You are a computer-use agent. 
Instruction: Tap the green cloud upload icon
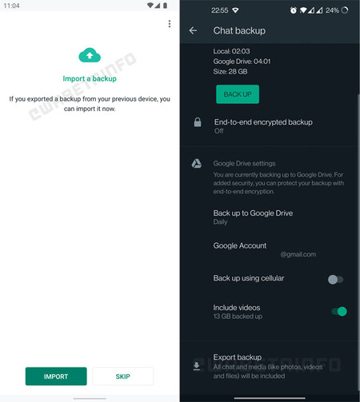[90, 55]
